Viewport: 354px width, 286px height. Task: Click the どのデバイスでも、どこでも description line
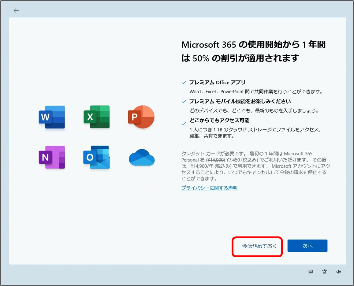(x=254, y=111)
